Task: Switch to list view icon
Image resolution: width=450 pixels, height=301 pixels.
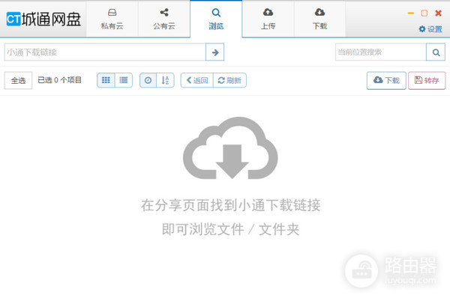Action: click(x=124, y=80)
